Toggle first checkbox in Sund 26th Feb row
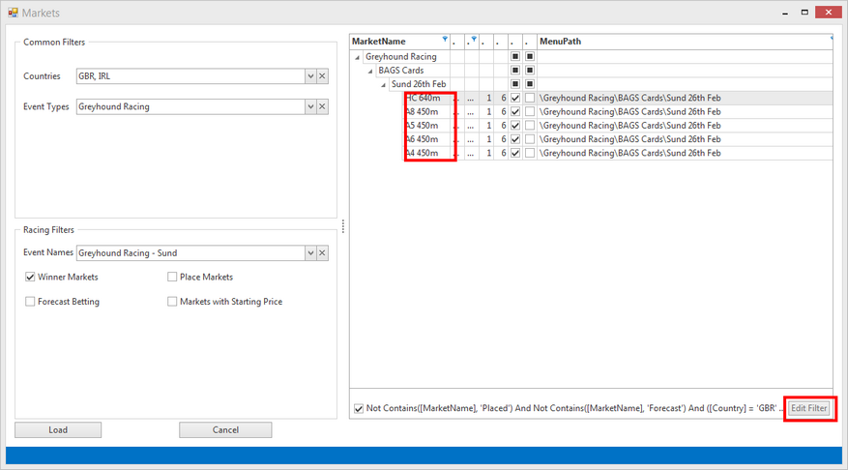Image resolution: width=848 pixels, height=470 pixels. click(515, 84)
